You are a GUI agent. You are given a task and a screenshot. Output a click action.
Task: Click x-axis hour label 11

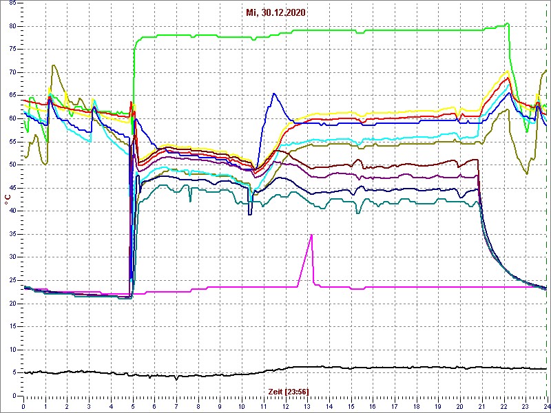tap(264, 407)
